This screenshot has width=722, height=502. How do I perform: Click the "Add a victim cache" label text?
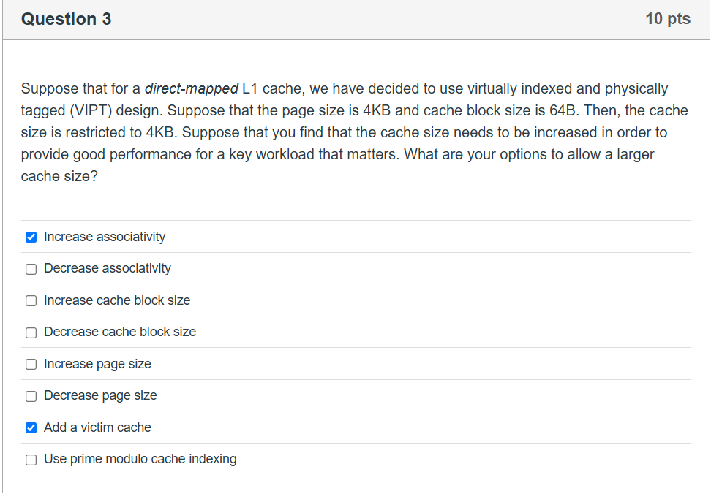[97, 427]
